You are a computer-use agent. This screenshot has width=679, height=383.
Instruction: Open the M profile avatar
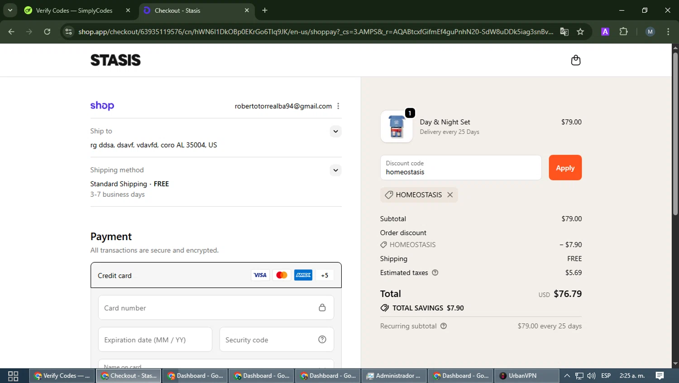pyautogui.click(x=650, y=32)
